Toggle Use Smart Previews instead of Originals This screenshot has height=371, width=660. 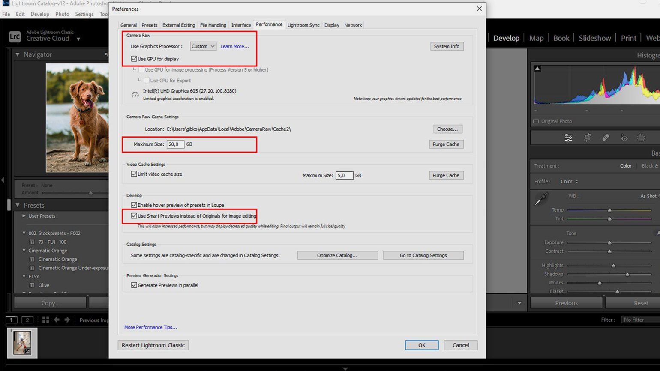pyautogui.click(x=134, y=216)
